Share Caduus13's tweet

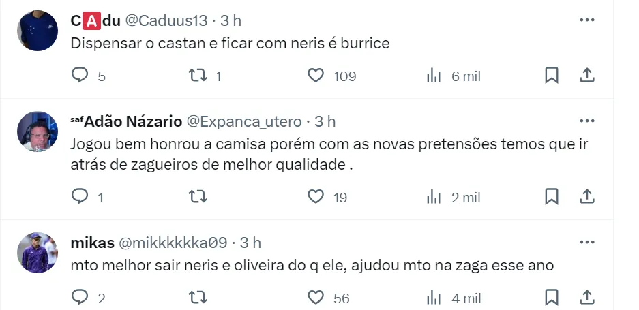(x=586, y=76)
